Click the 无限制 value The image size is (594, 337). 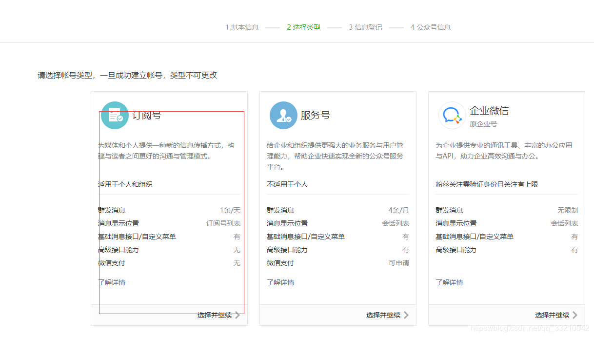click(x=568, y=210)
